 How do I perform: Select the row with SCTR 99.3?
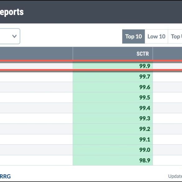[x=91, y=119]
